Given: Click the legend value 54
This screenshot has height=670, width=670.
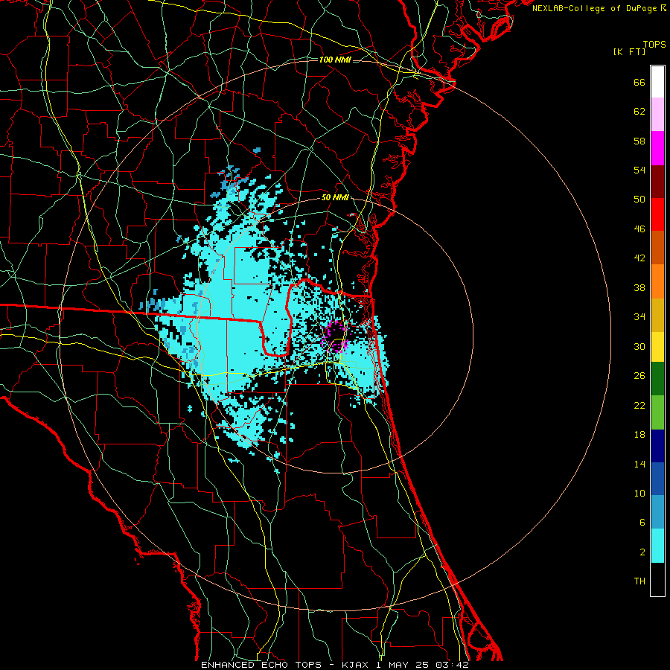Looking at the screenshot, I should click(x=639, y=170).
